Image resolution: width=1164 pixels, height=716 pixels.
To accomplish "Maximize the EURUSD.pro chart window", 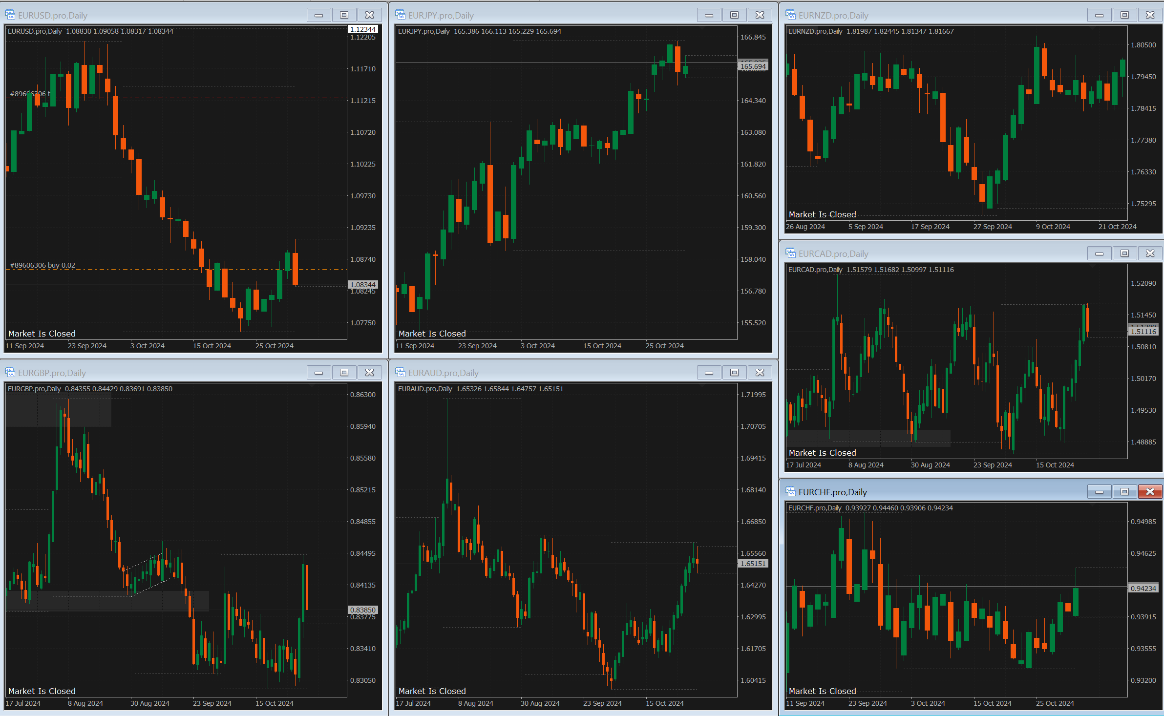I will pyautogui.click(x=344, y=15).
